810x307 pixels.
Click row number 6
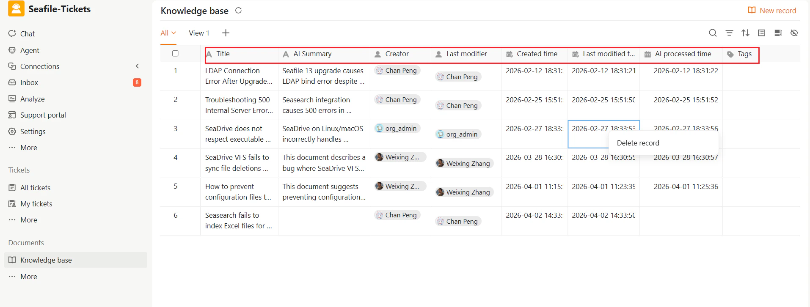pos(175,215)
